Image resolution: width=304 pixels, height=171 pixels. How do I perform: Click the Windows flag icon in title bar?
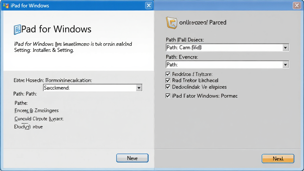[x=6, y=6]
